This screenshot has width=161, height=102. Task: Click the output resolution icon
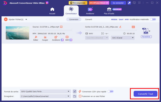click(x=103, y=34)
